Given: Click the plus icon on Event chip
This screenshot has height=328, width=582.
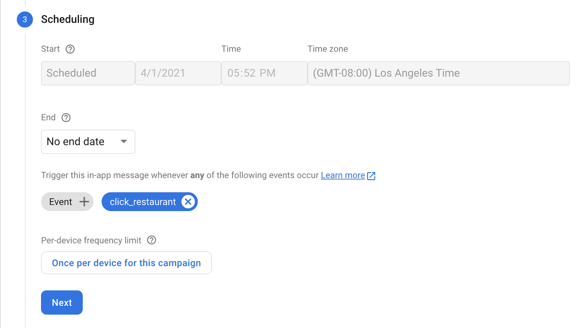Looking at the screenshot, I should point(84,202).
